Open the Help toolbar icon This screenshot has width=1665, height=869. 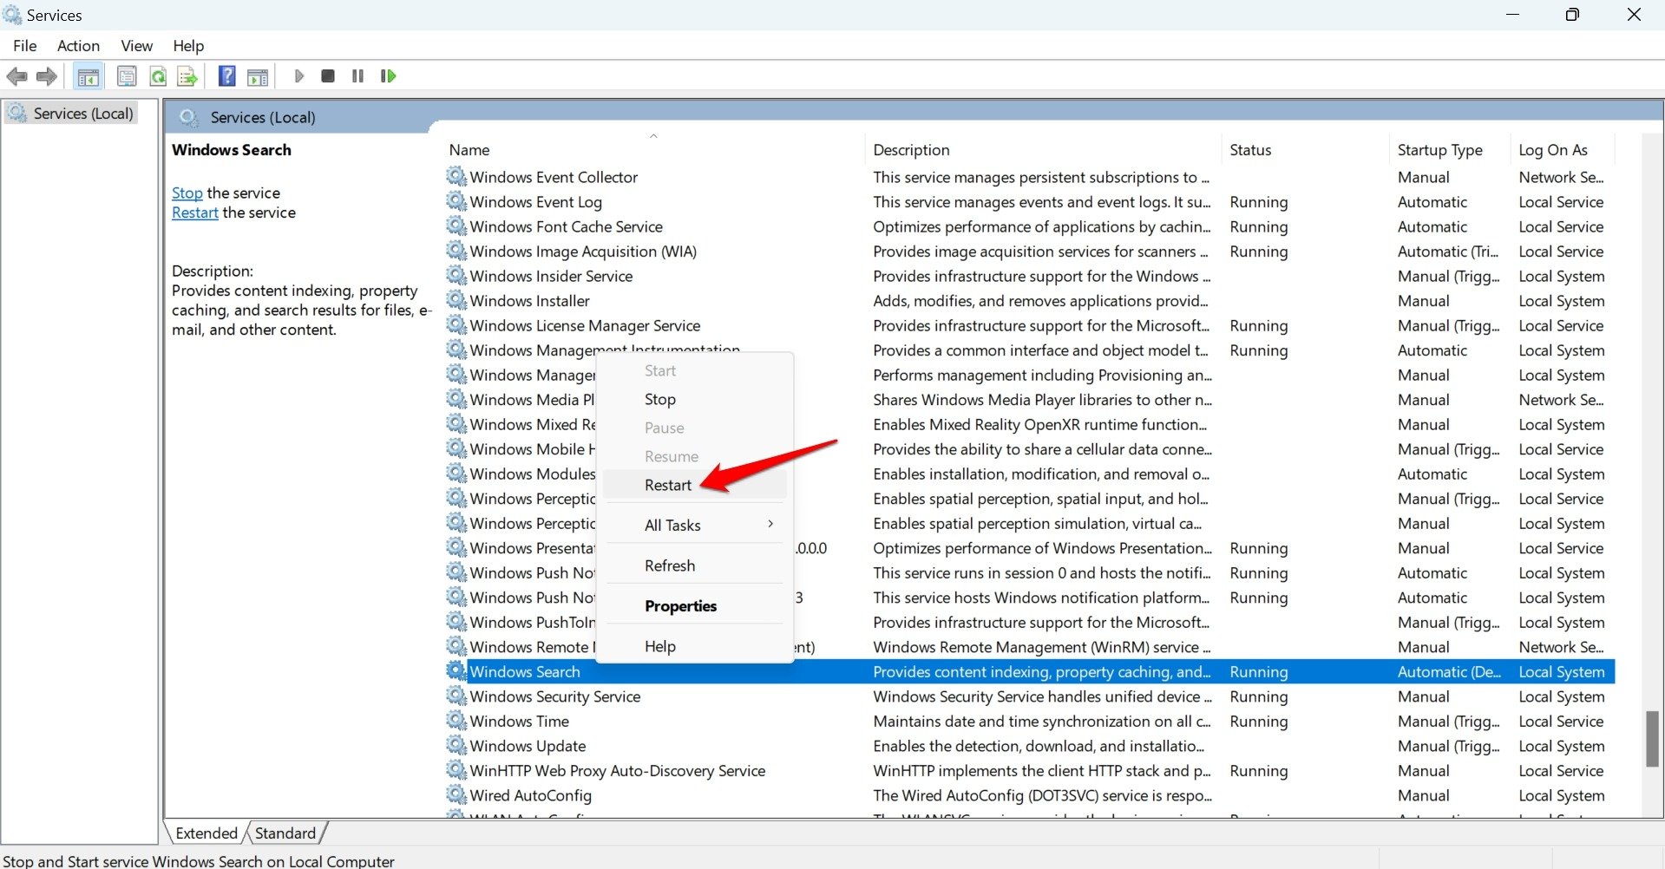[x=226, y=76]
